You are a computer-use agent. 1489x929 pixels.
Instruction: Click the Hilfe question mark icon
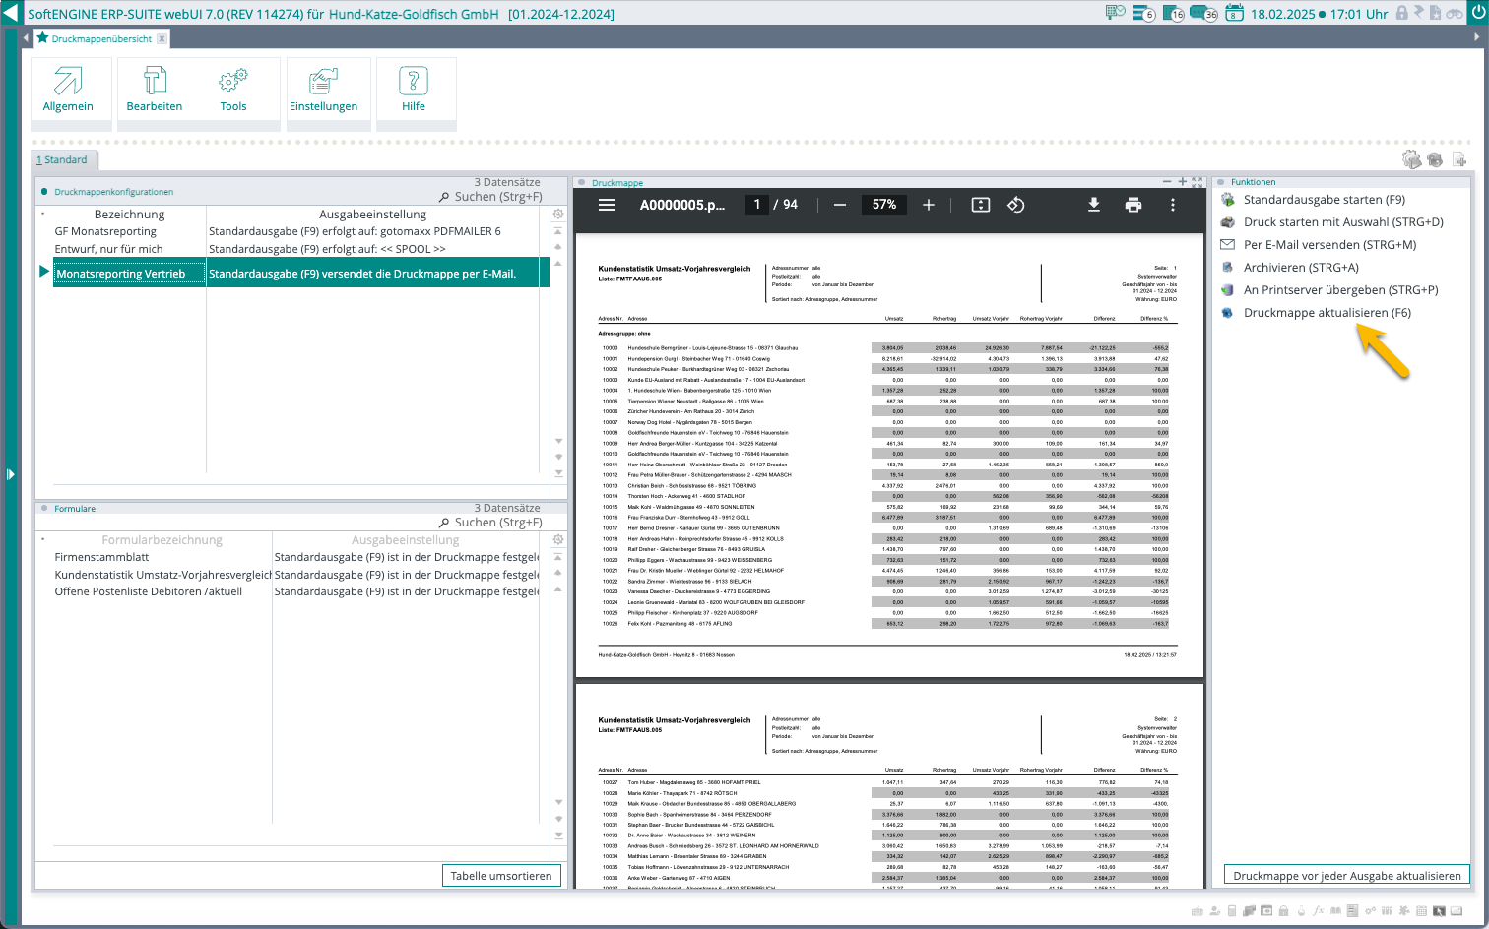(x=414, y=81)
